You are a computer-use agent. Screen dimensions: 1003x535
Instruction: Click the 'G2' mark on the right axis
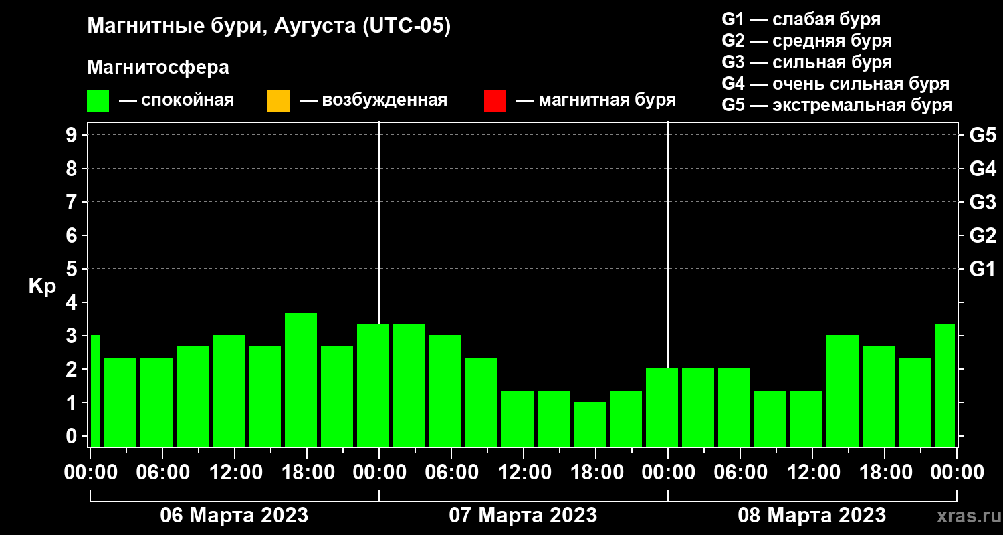pos(982,235)
